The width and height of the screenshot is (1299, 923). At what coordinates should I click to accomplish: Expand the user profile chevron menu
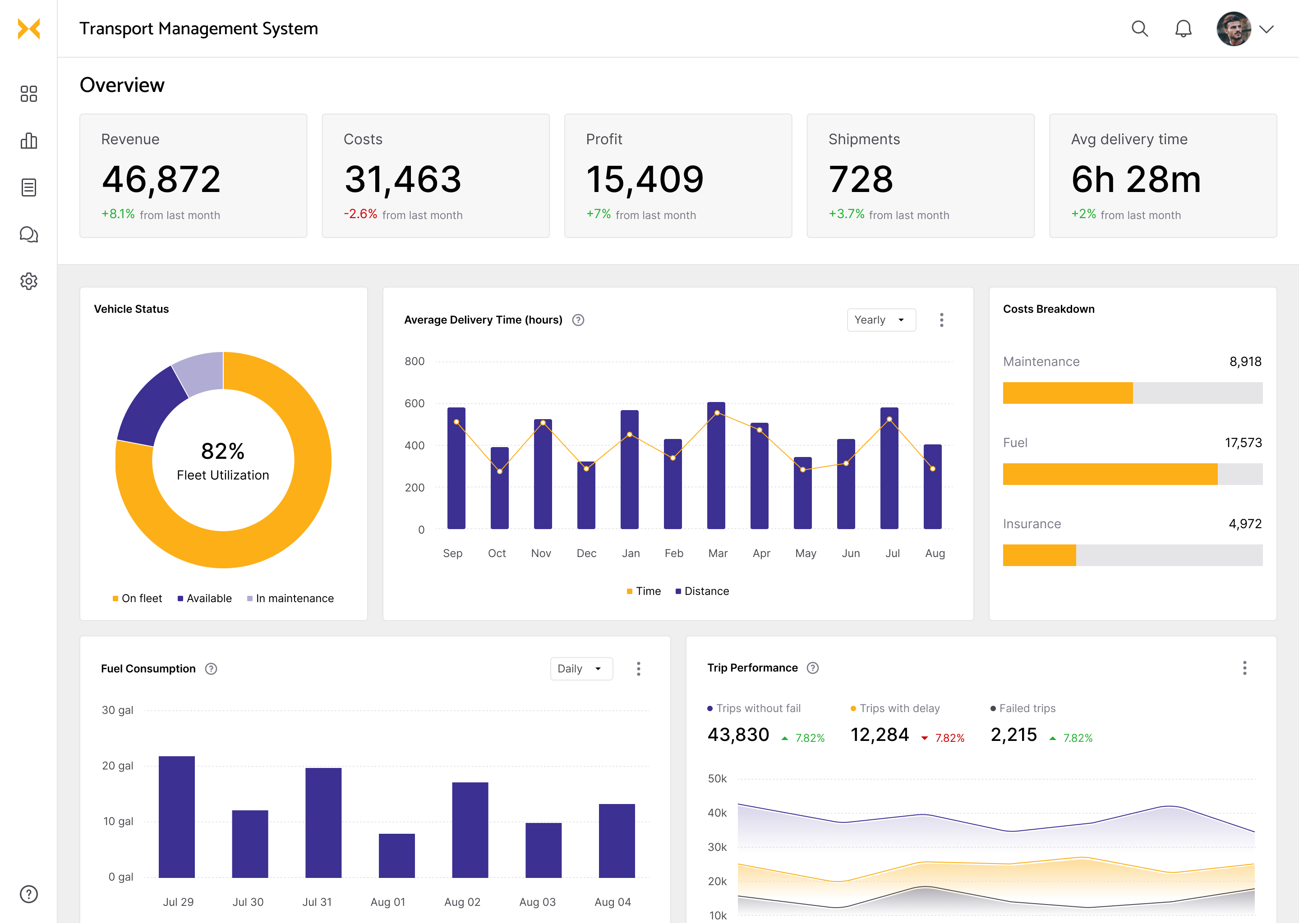1266,29
